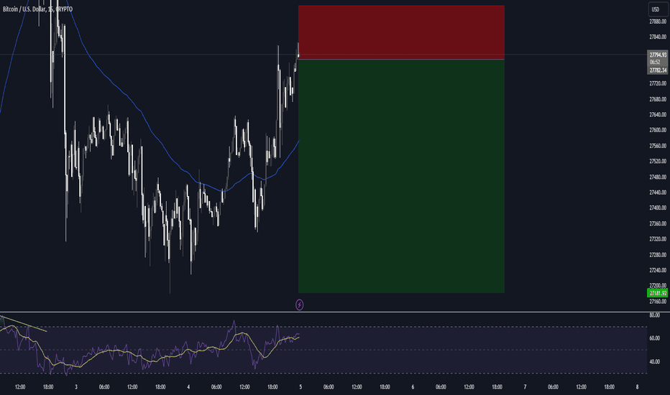Click the 27280.00 price axis label
The width and height of the screenshot is (670, 395).
[x=658, y=254]
